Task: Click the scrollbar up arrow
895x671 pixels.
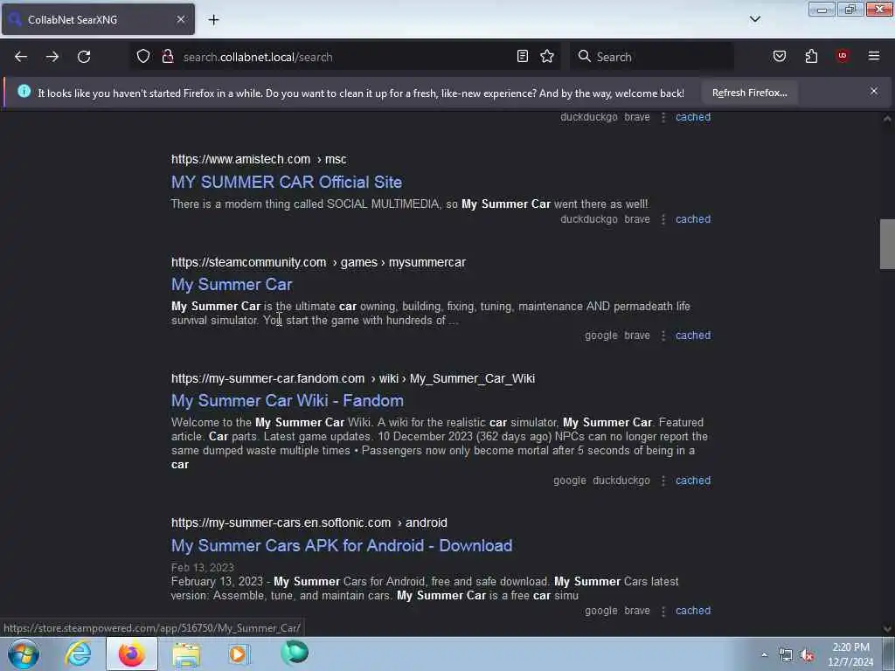Action: [887, 119]
